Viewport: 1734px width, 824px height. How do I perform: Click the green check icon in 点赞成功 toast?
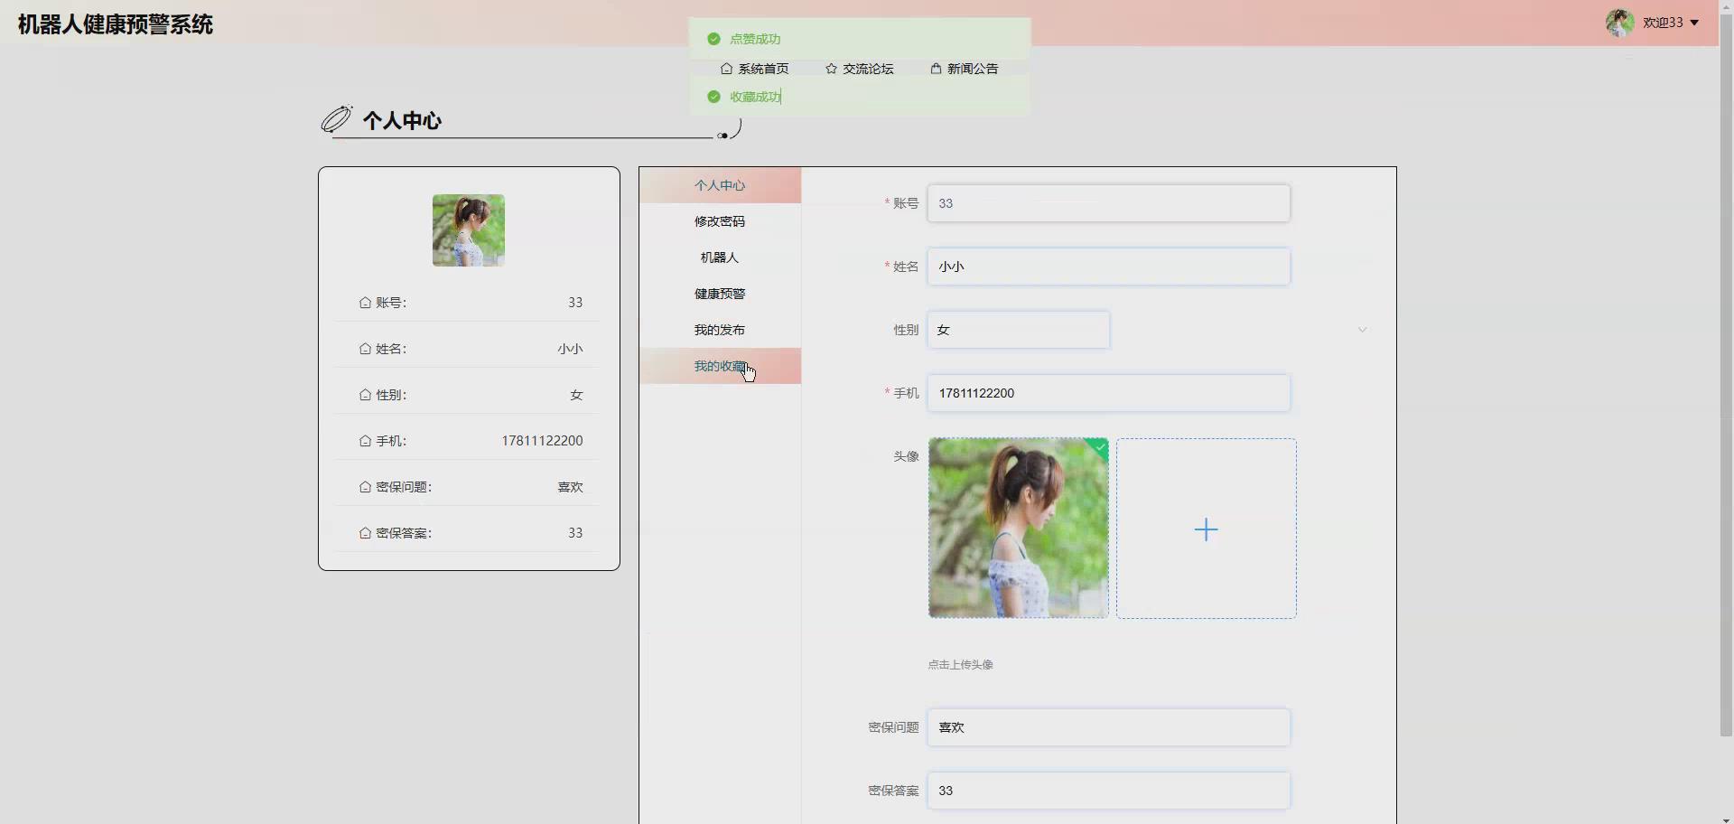[714, 39]
